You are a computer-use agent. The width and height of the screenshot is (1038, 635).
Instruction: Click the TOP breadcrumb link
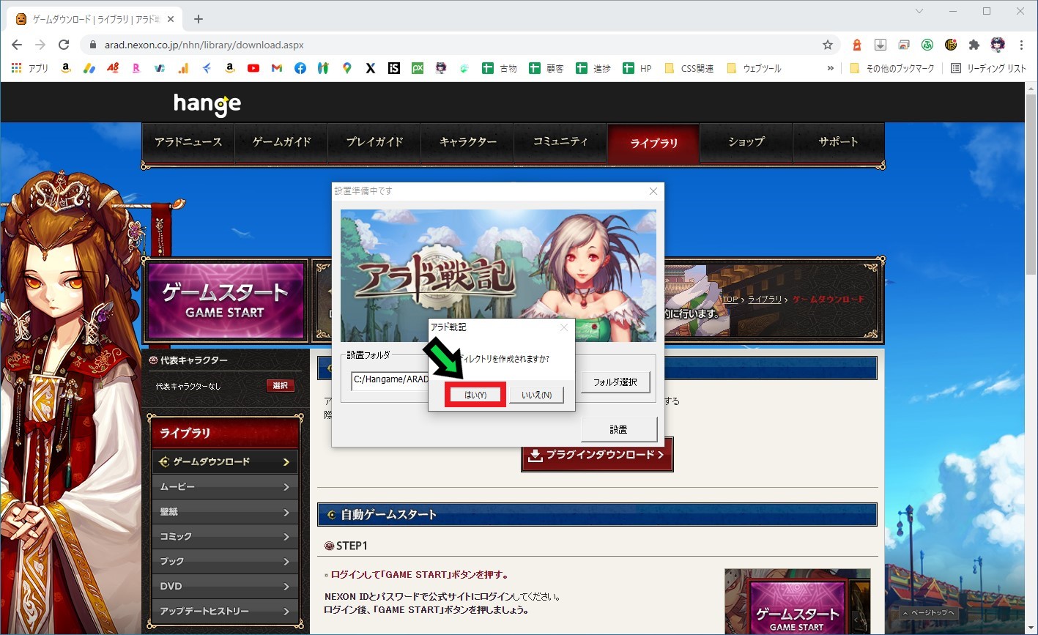(x=730, y=300)
